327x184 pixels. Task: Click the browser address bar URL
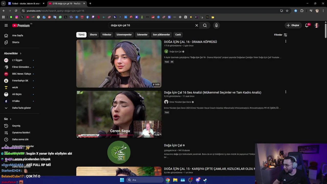pos(55,11)
